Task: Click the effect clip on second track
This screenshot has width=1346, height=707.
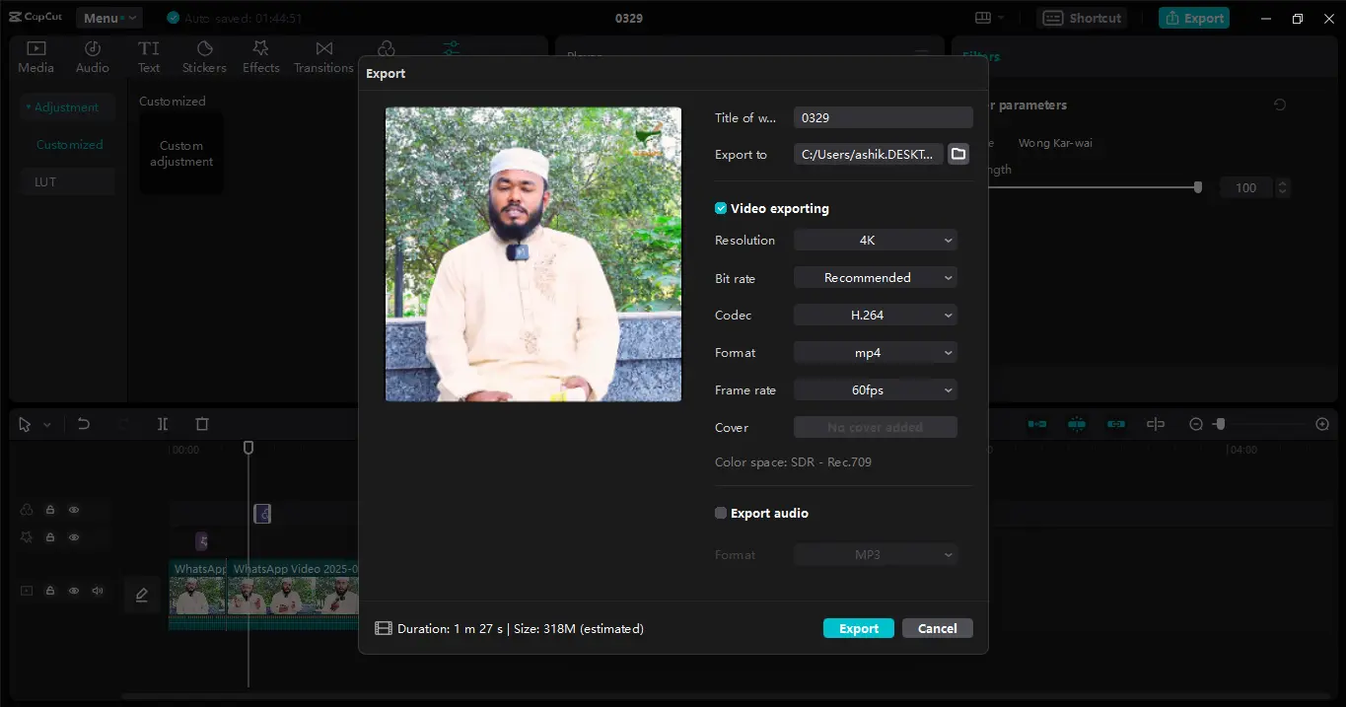Action: [201, 541]
